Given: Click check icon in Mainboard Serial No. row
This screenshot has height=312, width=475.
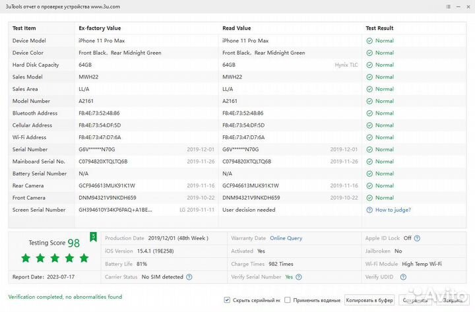Looking at the screenshot, I should tap(369, 162).
